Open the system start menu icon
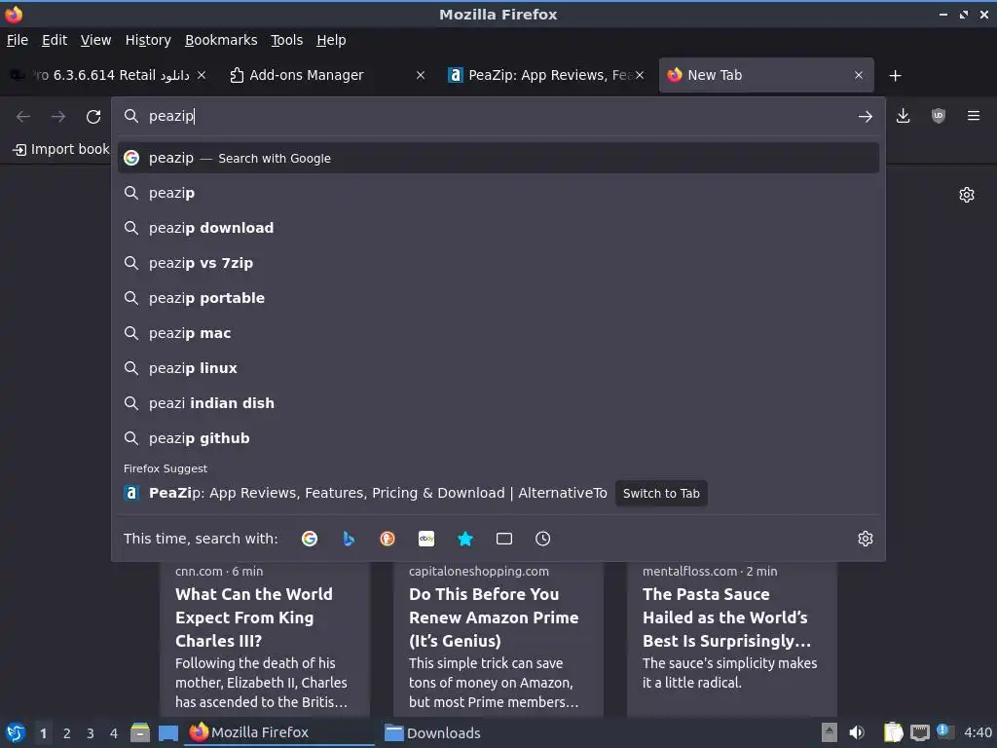The height and width of the screenshot is (748, 997). point(16,733)
